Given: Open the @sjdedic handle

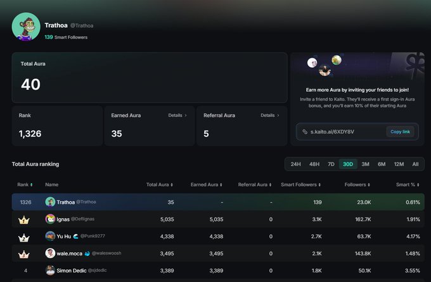Looking at the screenshot, I should (98, 270).
